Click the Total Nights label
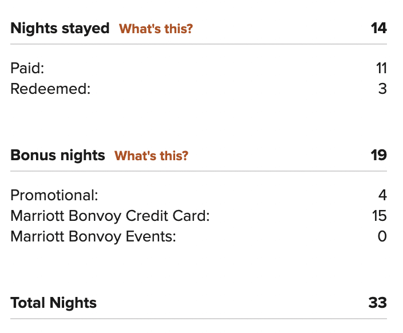The image size is (403, 333). click(54, 303)
